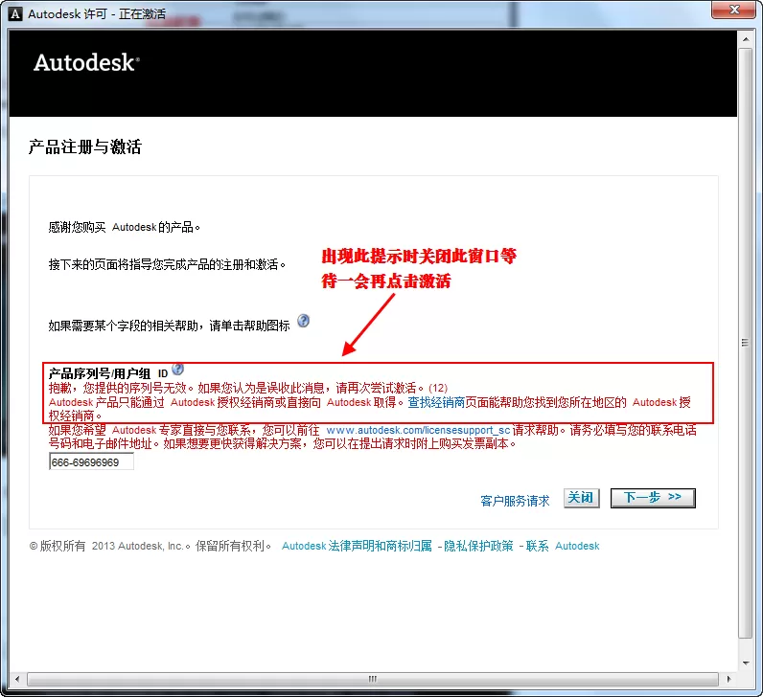The image size is (763, 697).
Task: Click the 下一步 >> button
Action: click(653, 498)
